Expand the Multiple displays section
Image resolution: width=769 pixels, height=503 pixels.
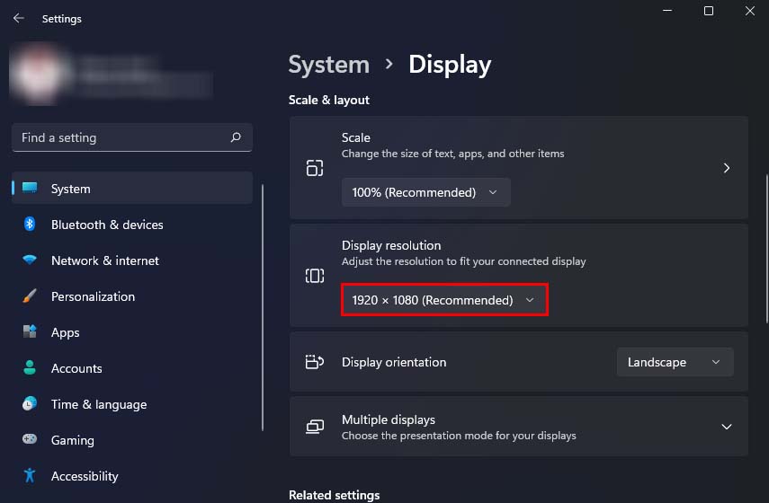[x=727, y=427]
